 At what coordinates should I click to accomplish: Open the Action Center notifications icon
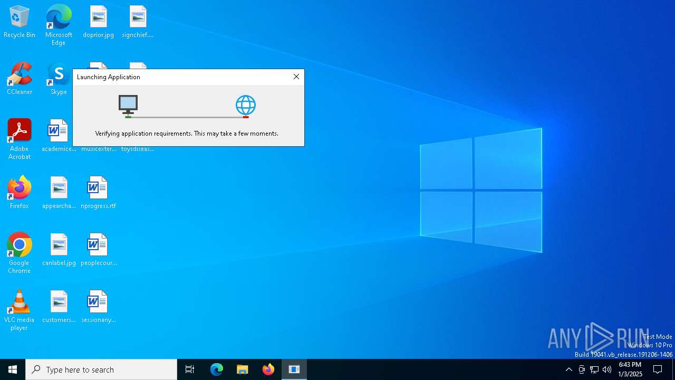point(658,369)
